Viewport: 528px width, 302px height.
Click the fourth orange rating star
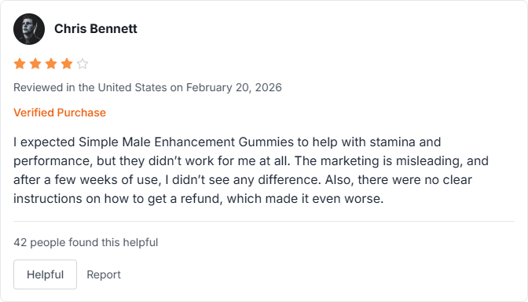(67, 64)
